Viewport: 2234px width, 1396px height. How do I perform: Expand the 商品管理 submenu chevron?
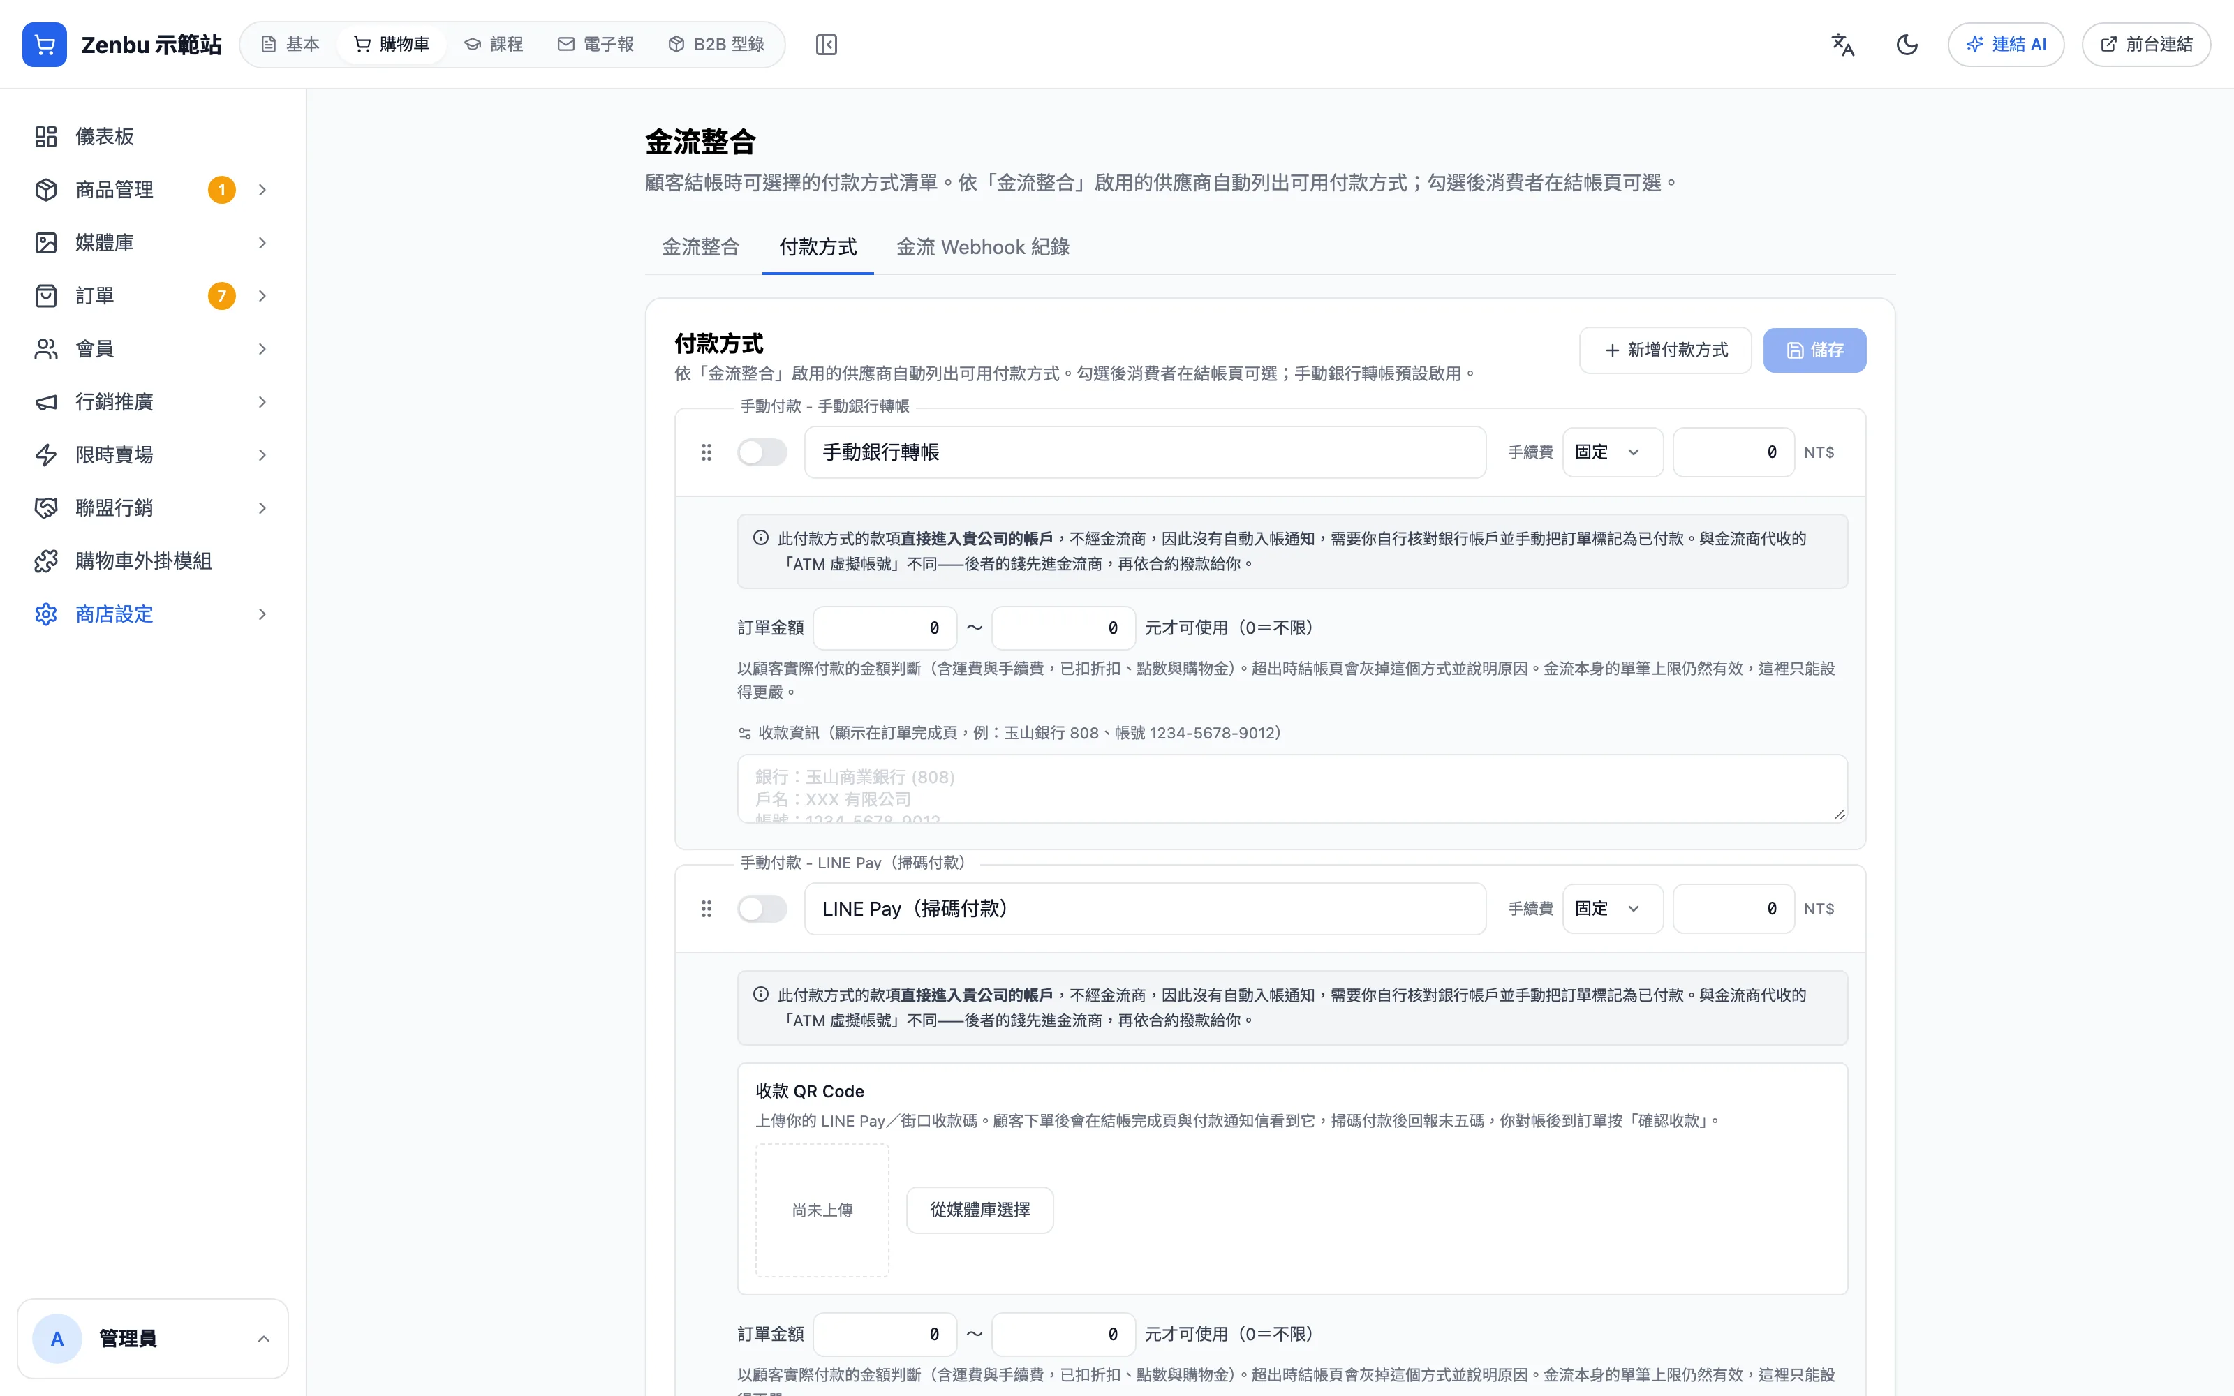[x=262, y=189]
